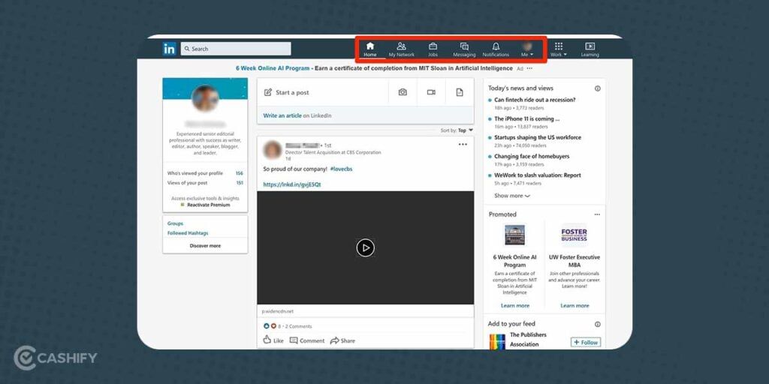
Task: Click the LinkedIn logo icon
Action: coord(169,49)
